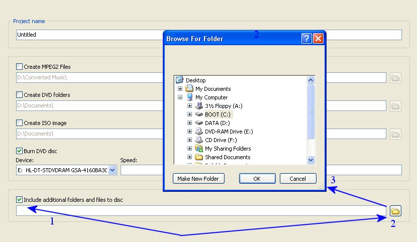This screenshot has width=417, height=242.
Task: Click the Make New Folder button
Action: (198, 179)
